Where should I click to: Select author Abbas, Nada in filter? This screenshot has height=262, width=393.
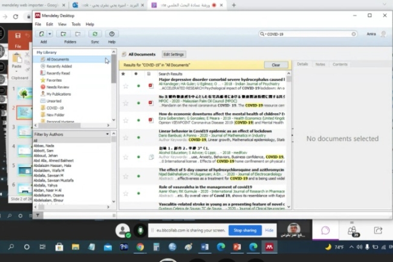click(x=44, y=146)
